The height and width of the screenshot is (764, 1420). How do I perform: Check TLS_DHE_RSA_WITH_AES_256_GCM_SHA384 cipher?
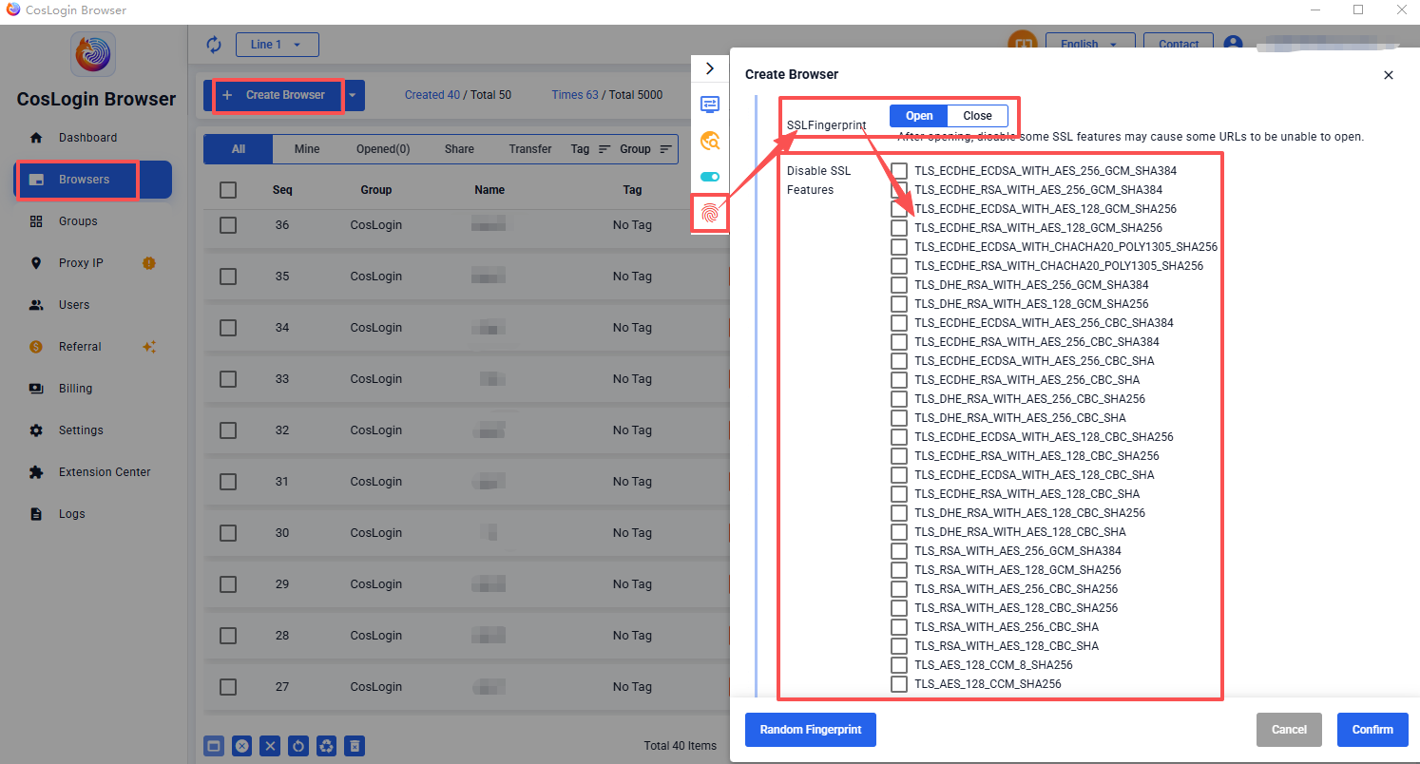(899, 285)
